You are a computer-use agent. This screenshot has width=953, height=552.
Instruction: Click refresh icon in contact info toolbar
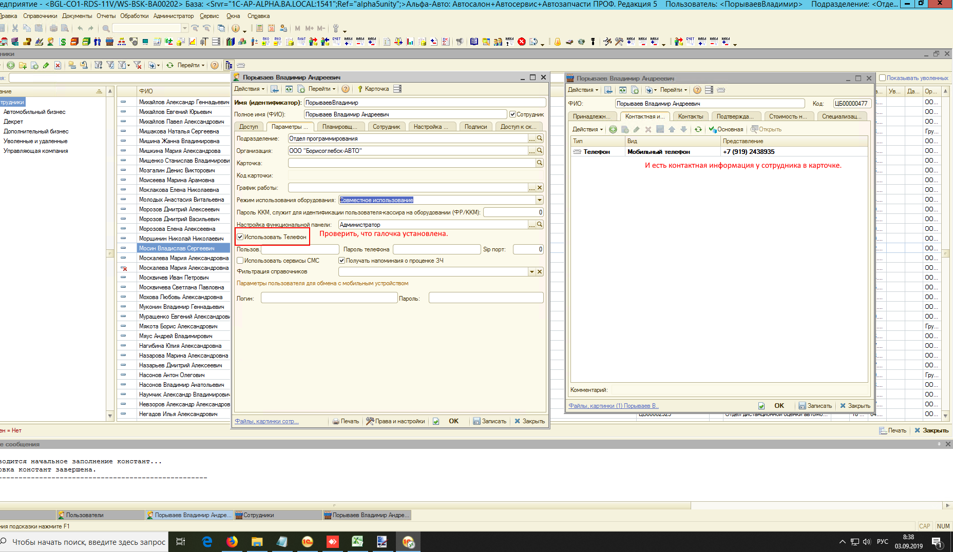[698, 129]
